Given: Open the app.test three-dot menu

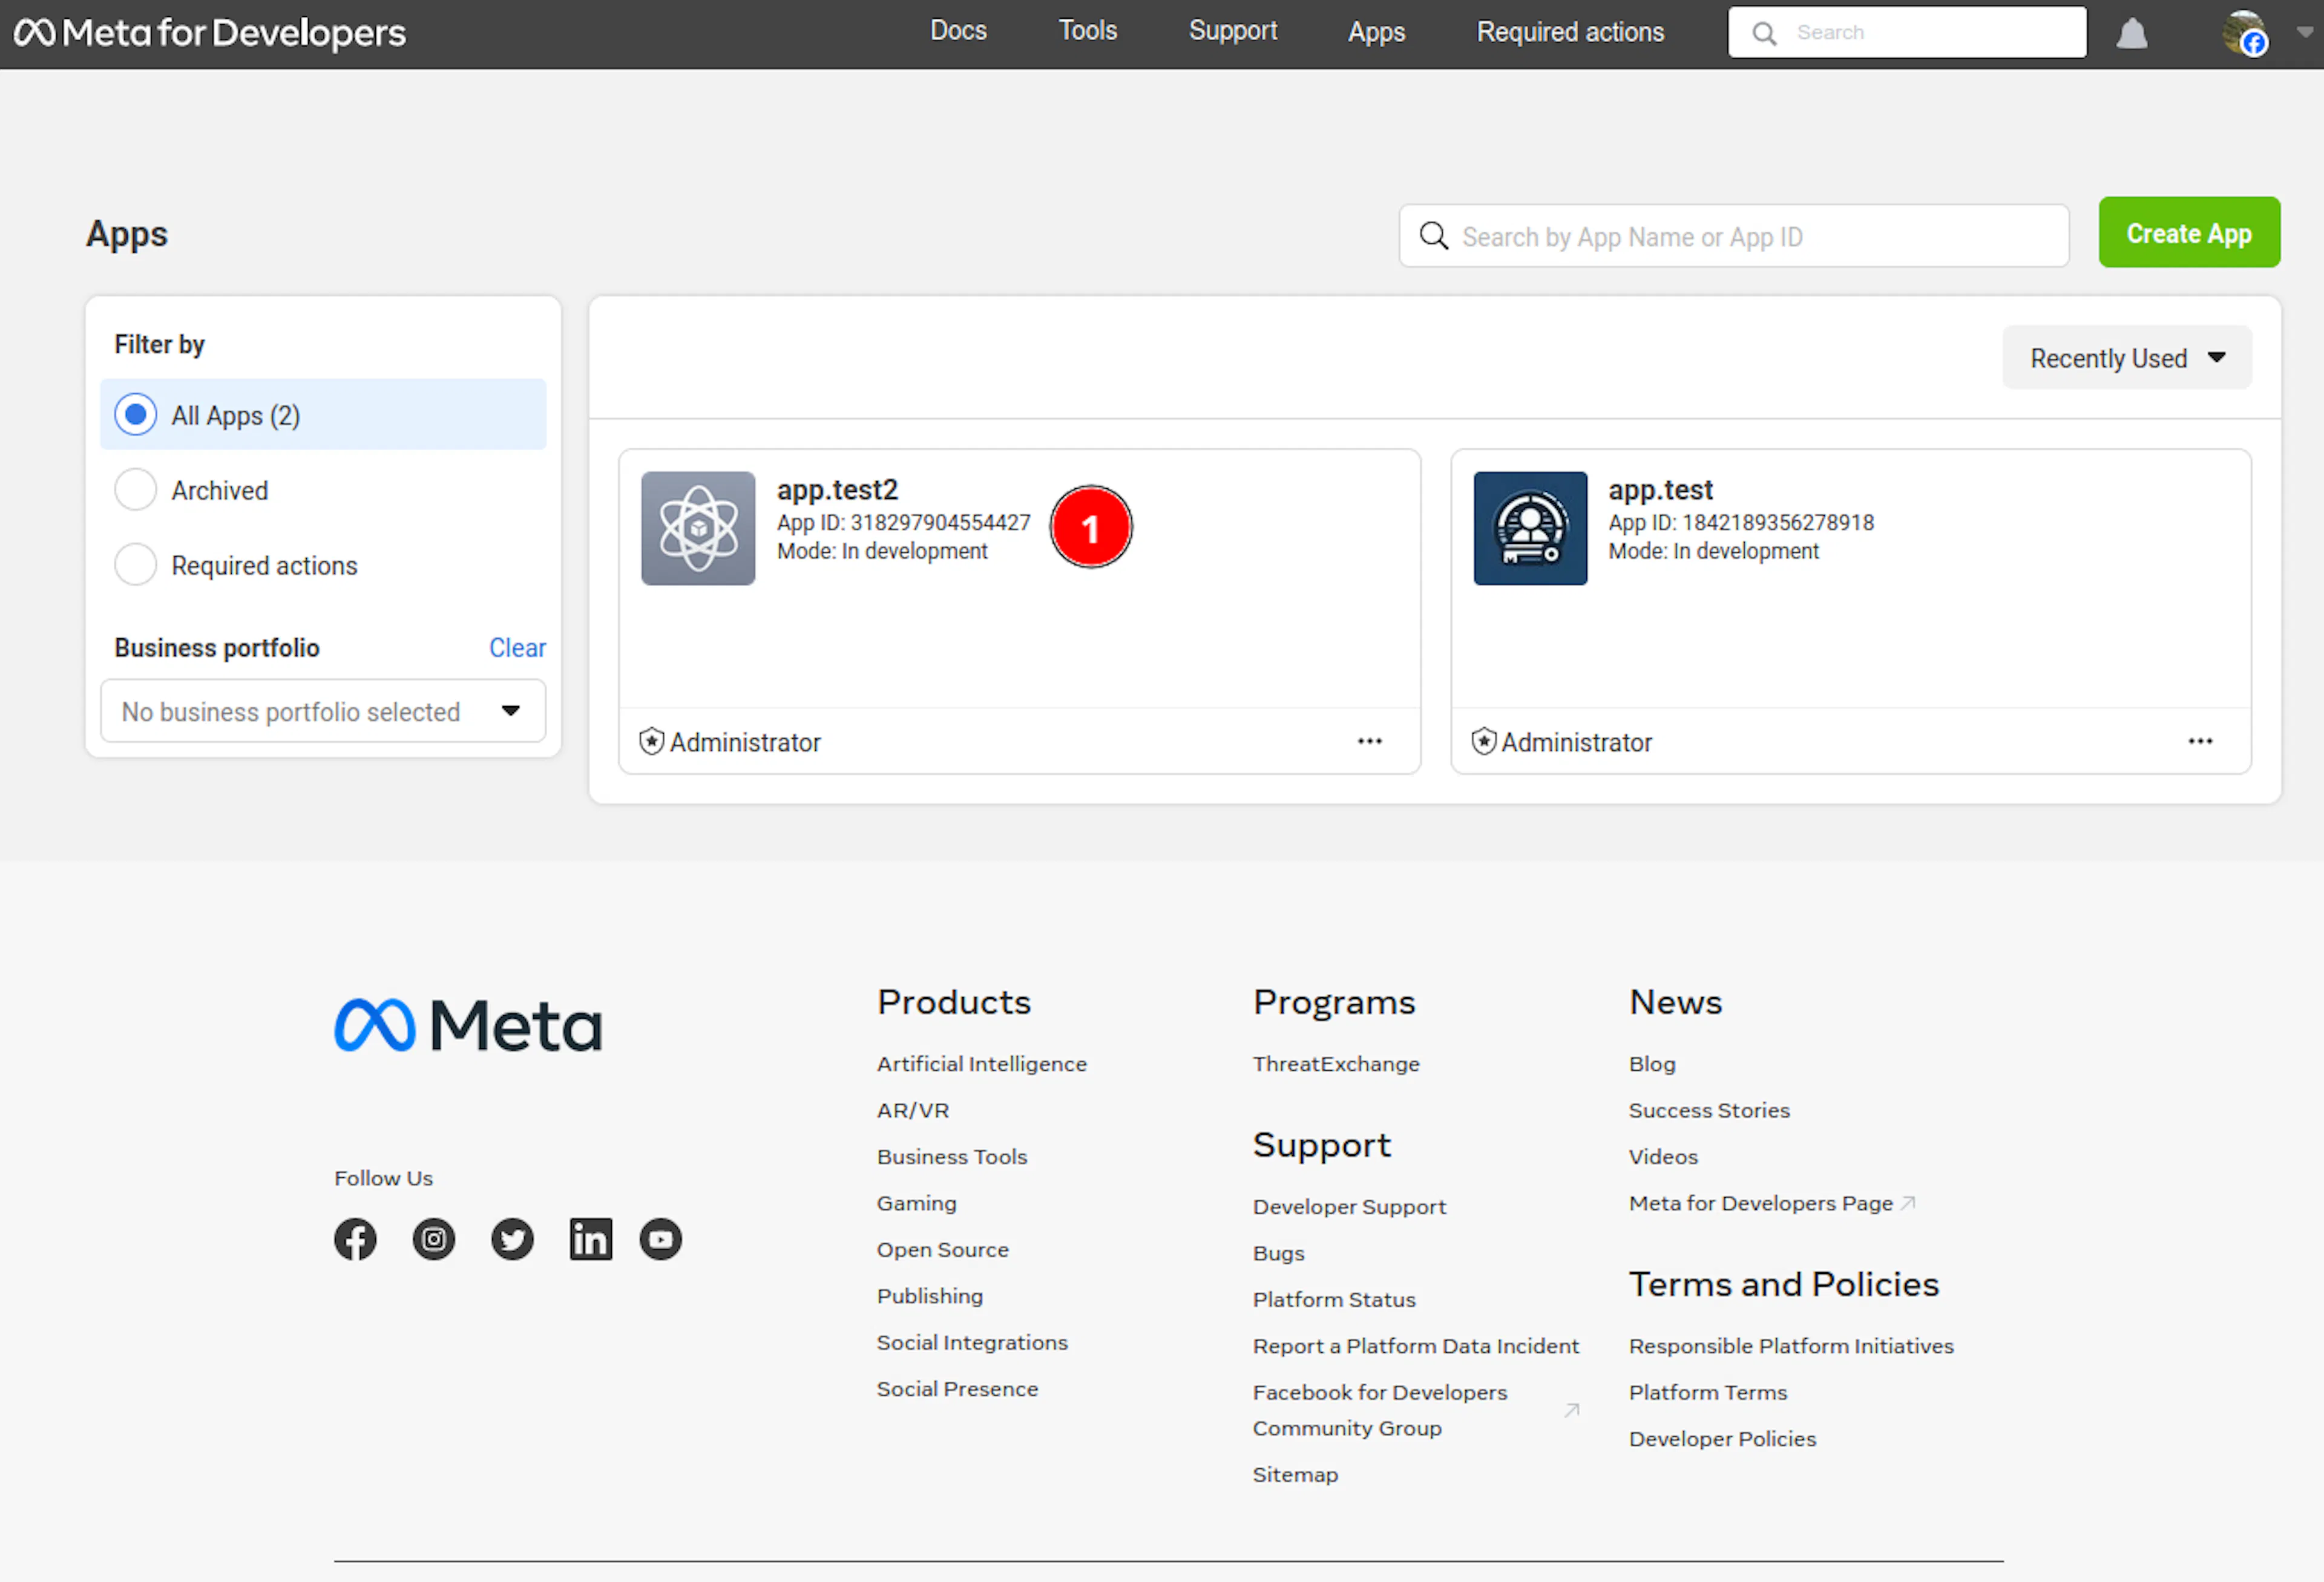Looking at the screenshot, I should (x=2200, y=740).
